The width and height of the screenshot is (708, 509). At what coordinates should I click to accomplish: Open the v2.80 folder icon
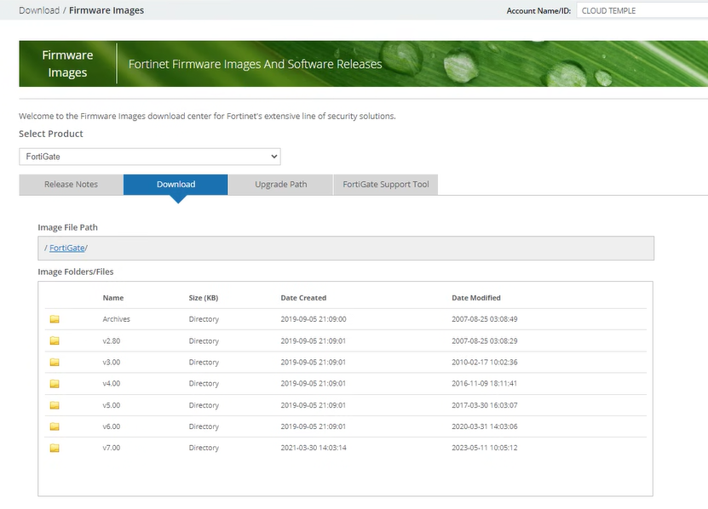point(55,340)
